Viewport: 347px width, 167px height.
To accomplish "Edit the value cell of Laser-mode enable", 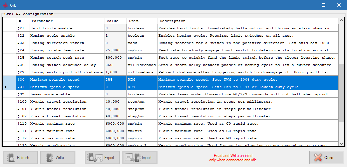I will [115, 94].
